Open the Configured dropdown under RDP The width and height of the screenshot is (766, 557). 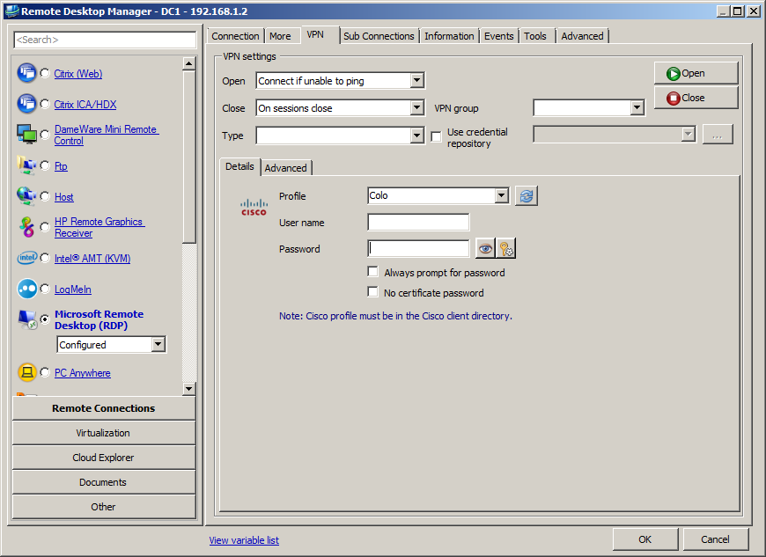click(x=158, y=344)
